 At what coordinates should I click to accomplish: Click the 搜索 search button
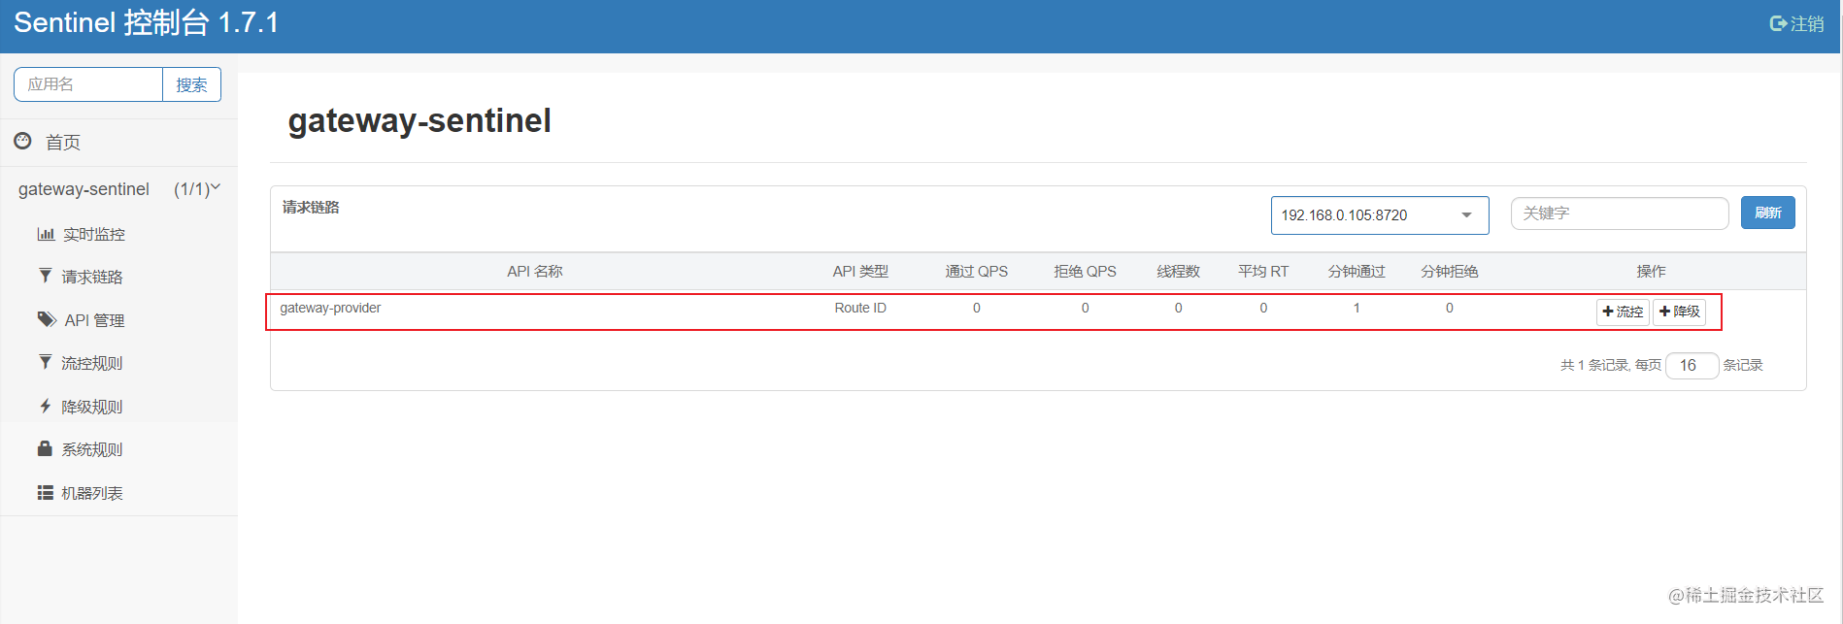(x=191, y=84)
